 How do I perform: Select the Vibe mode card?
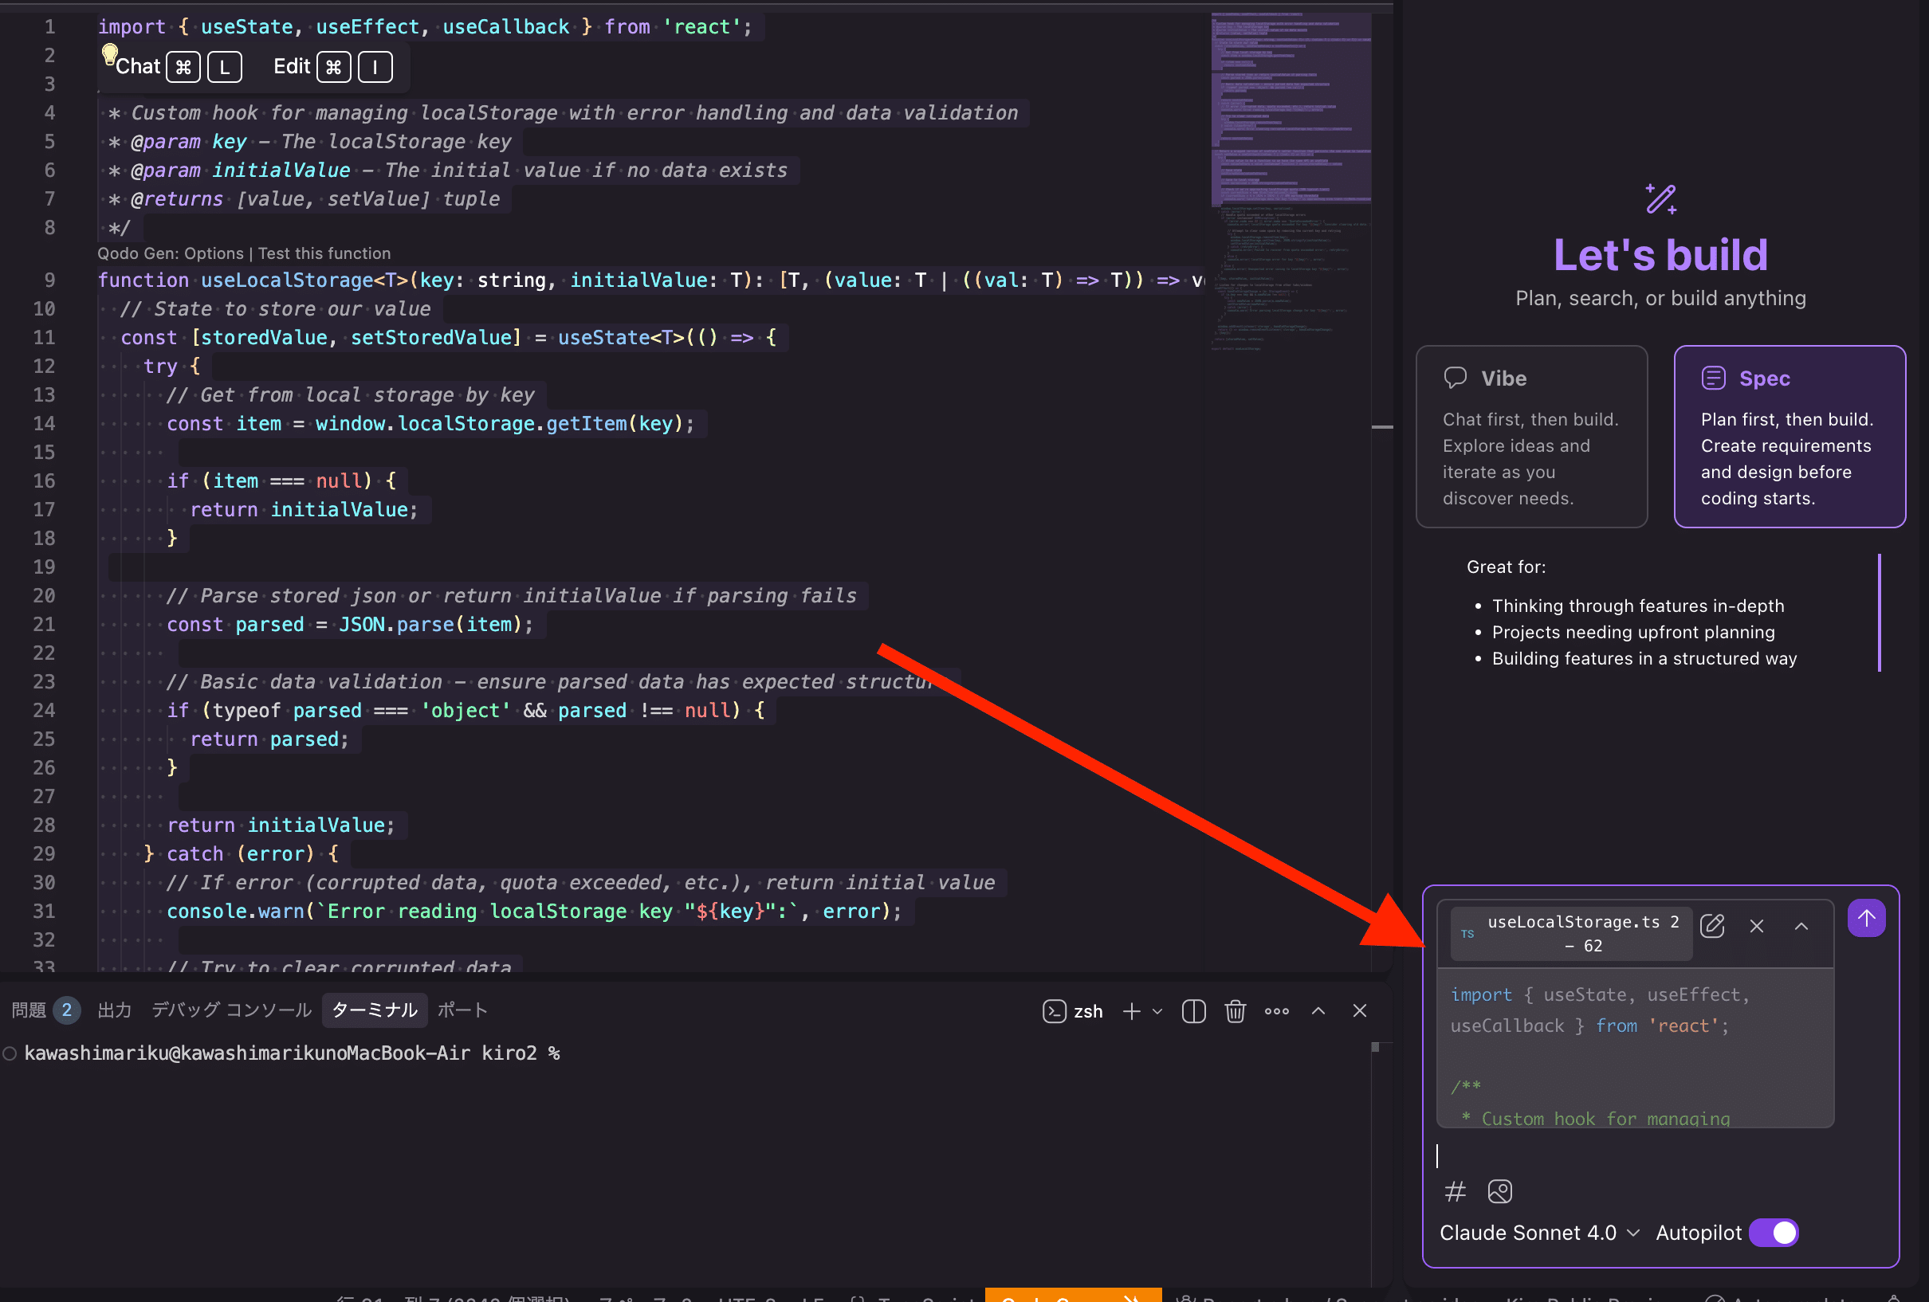click(1530, 437)
